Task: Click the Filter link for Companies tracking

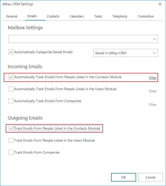Action: (x=153, y=105)
